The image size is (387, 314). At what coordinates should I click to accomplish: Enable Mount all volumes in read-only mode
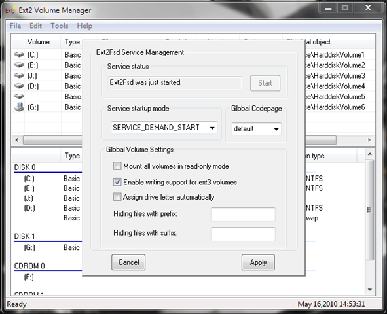[x=117, y=166]
